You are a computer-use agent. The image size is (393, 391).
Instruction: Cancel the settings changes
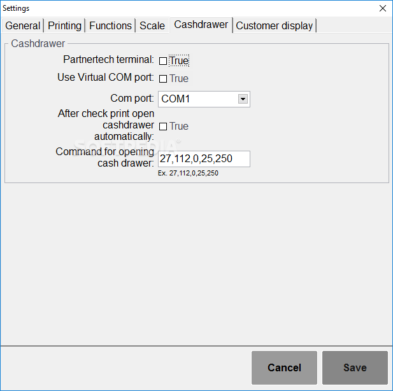284,367
